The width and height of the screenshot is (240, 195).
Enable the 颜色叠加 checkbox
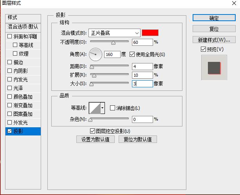click(x=10, y=97)
